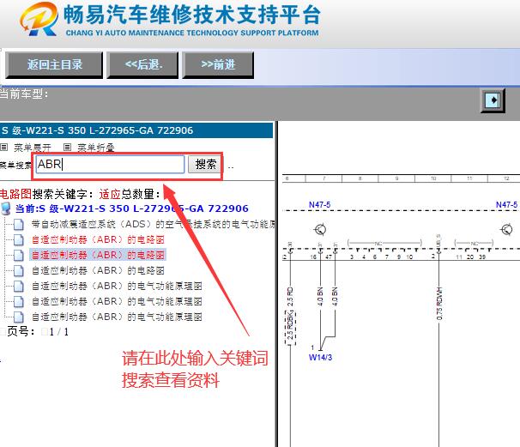Select the root node 当前:S 级-W221-S 350 L
Screen dimensions: 520x447
click(x=131, y=208)
